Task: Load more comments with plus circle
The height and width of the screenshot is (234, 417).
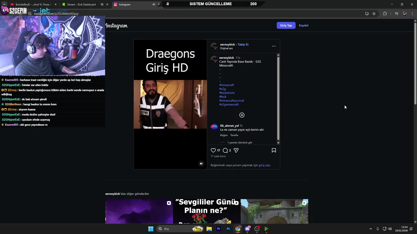Action: pos(242,115)
